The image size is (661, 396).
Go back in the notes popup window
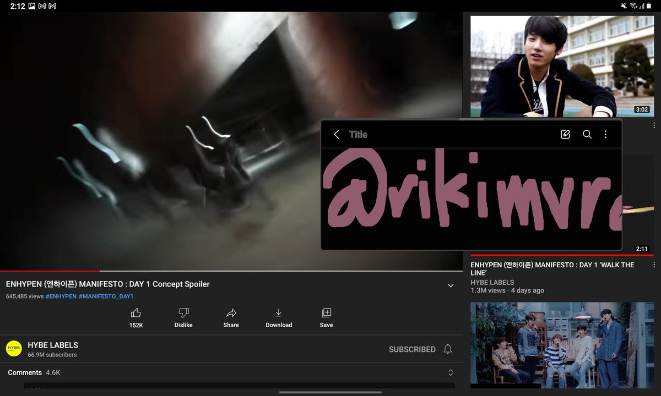[x=337, y=134]
